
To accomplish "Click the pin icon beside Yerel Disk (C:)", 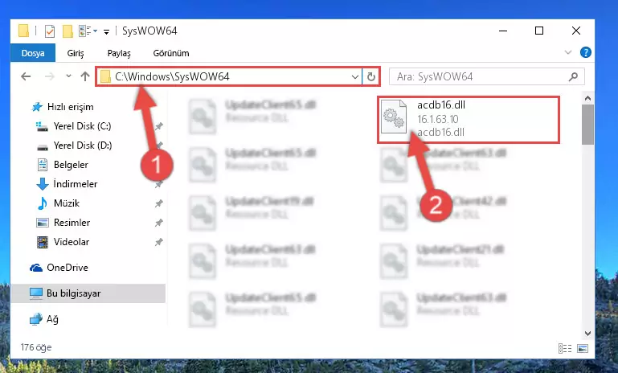I will click(x=158, y=126).
